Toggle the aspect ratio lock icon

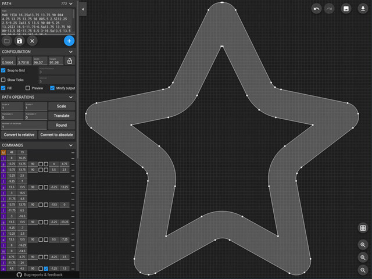pyautogui.click(x=70, y=61)
